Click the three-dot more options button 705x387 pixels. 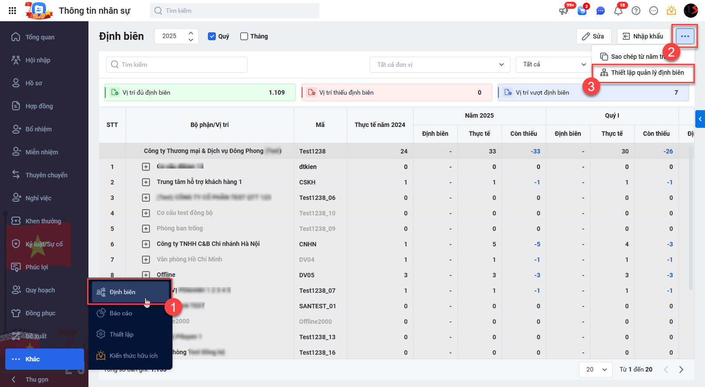(x=685, y=36)
